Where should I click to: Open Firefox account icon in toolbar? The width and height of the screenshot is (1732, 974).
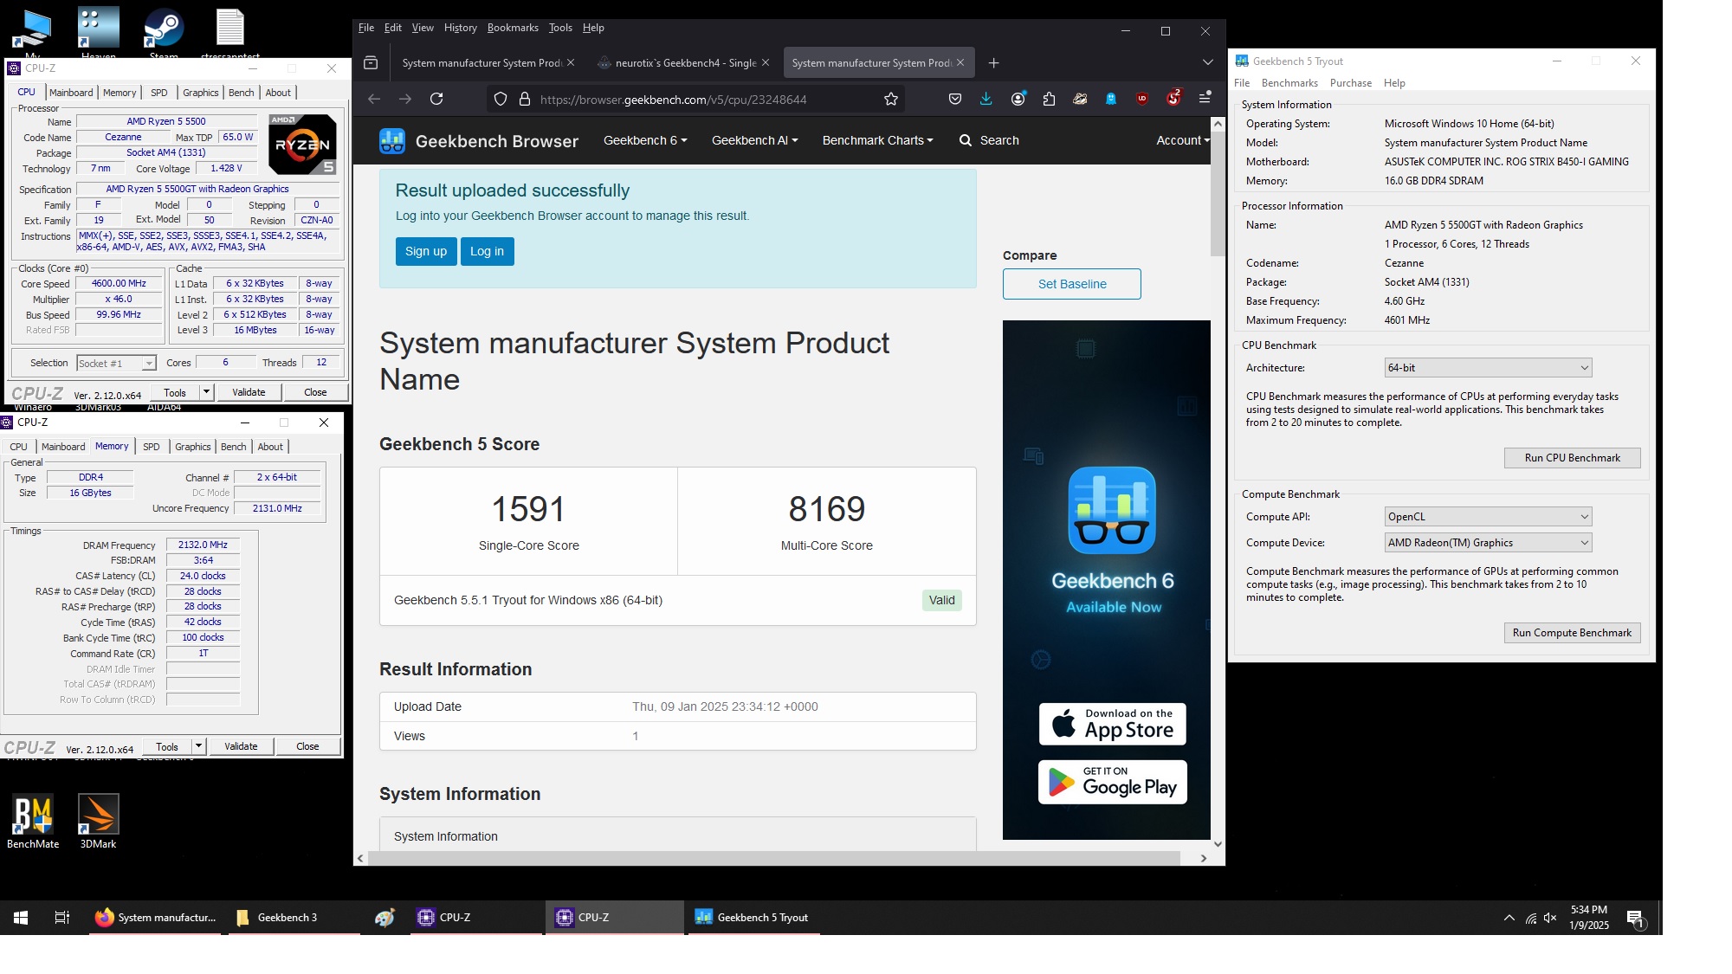click(x=1018, y=100)
